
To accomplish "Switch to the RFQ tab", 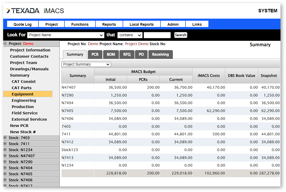I will coord(127,54).
